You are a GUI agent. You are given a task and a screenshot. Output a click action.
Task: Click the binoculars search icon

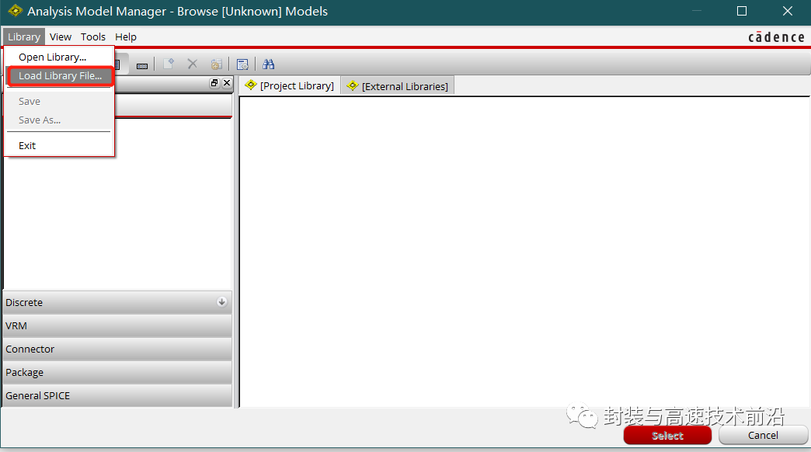pos(268,64)
